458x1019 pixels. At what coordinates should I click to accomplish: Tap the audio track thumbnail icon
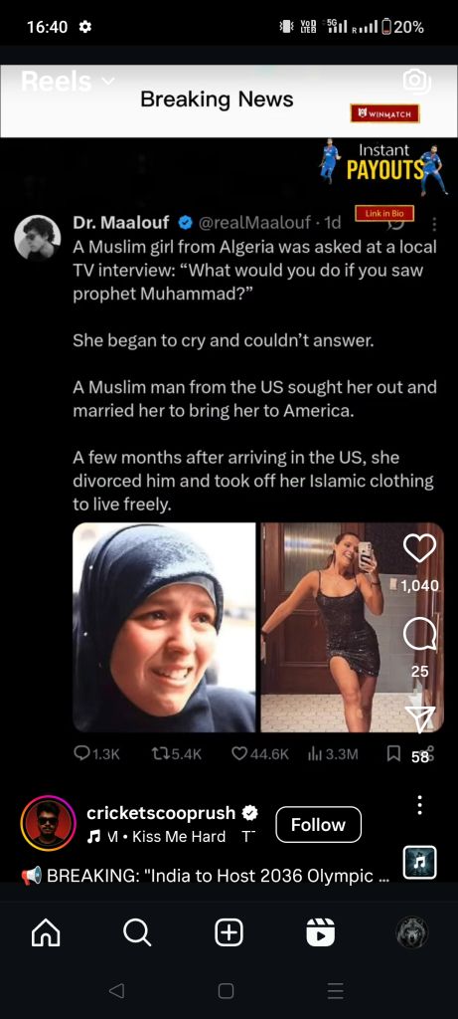tap(419, 863)
